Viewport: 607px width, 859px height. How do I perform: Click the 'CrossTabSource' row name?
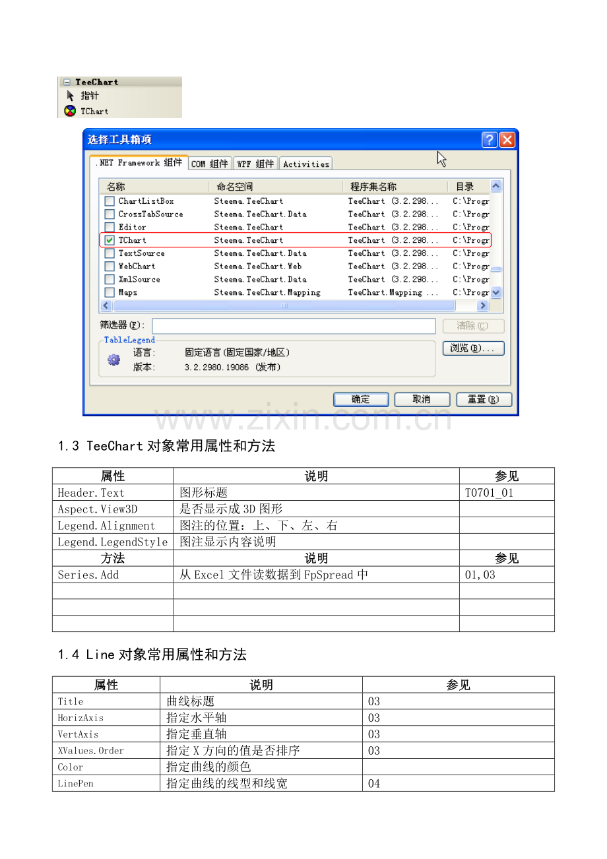tap(150, 214)
